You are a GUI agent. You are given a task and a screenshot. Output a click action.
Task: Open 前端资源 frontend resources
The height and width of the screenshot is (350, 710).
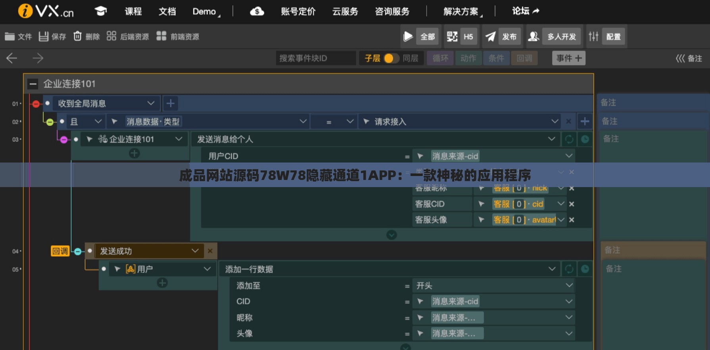(x=178, y=36)
